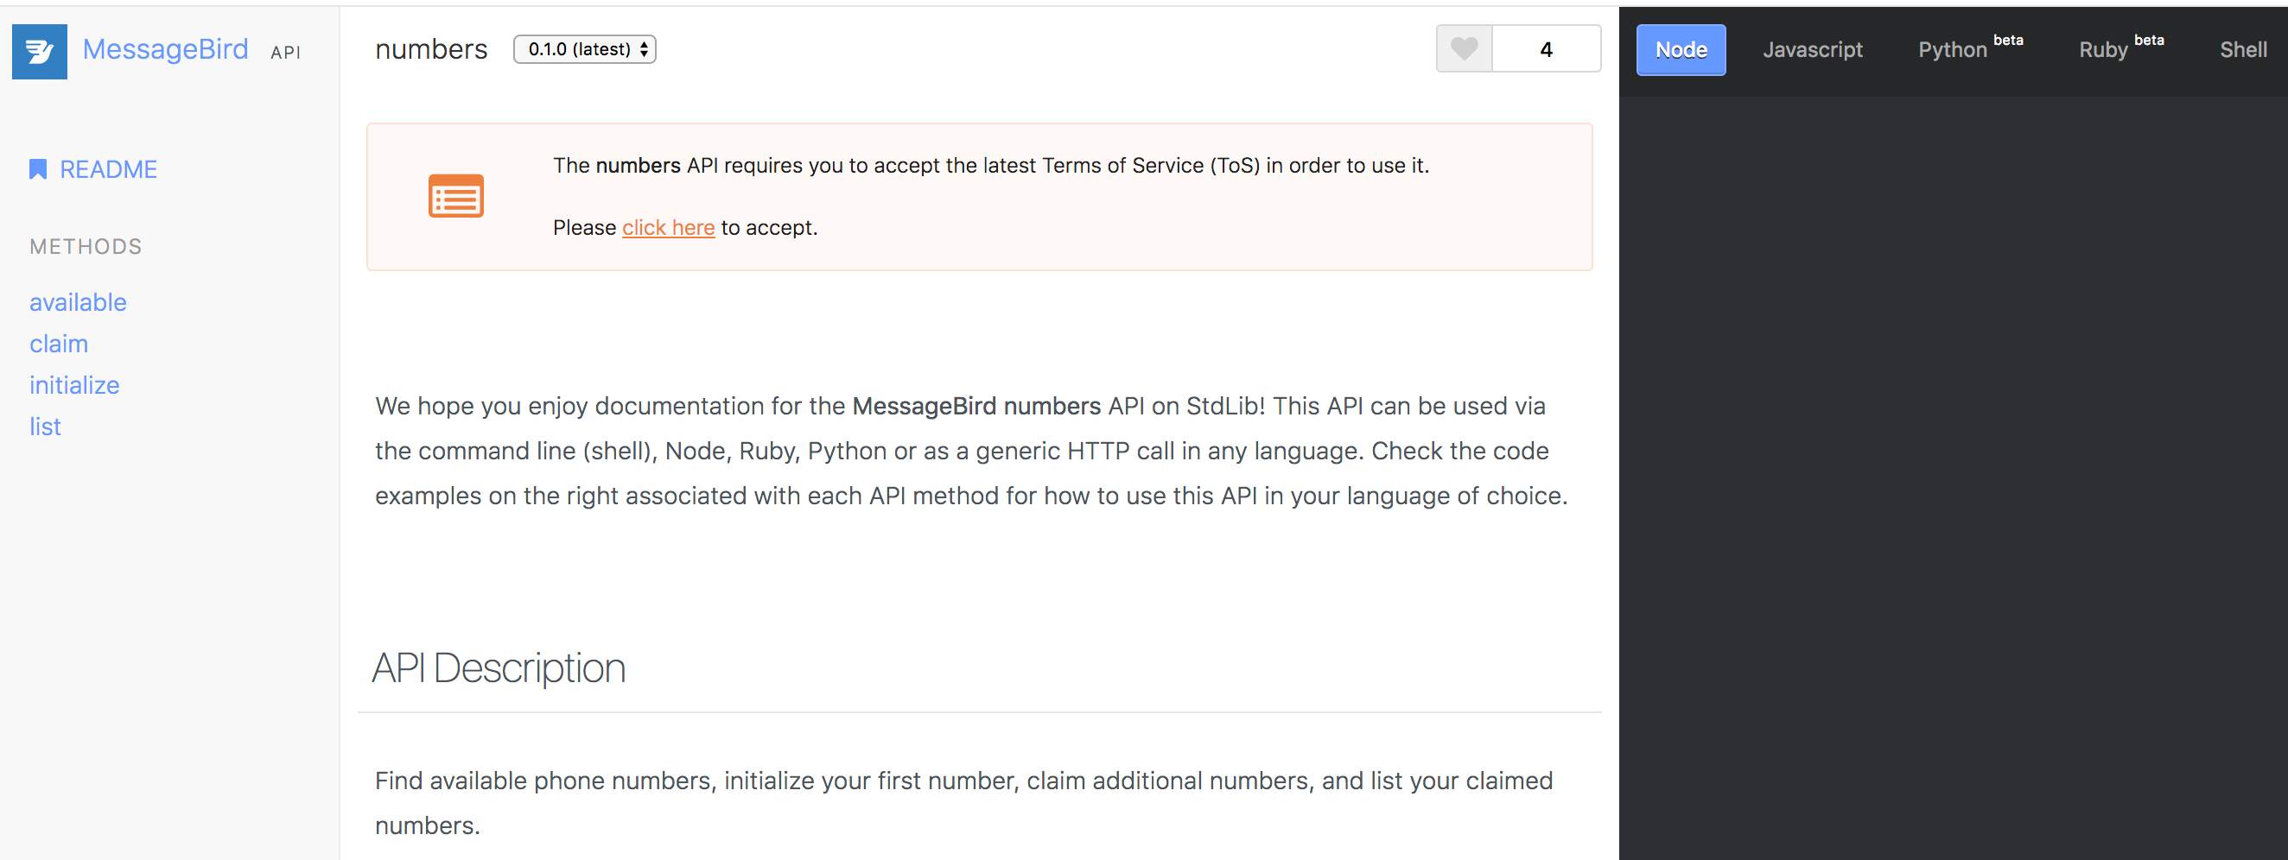
Task: Click the 'numbers' page heading
Action: point(431,49)
